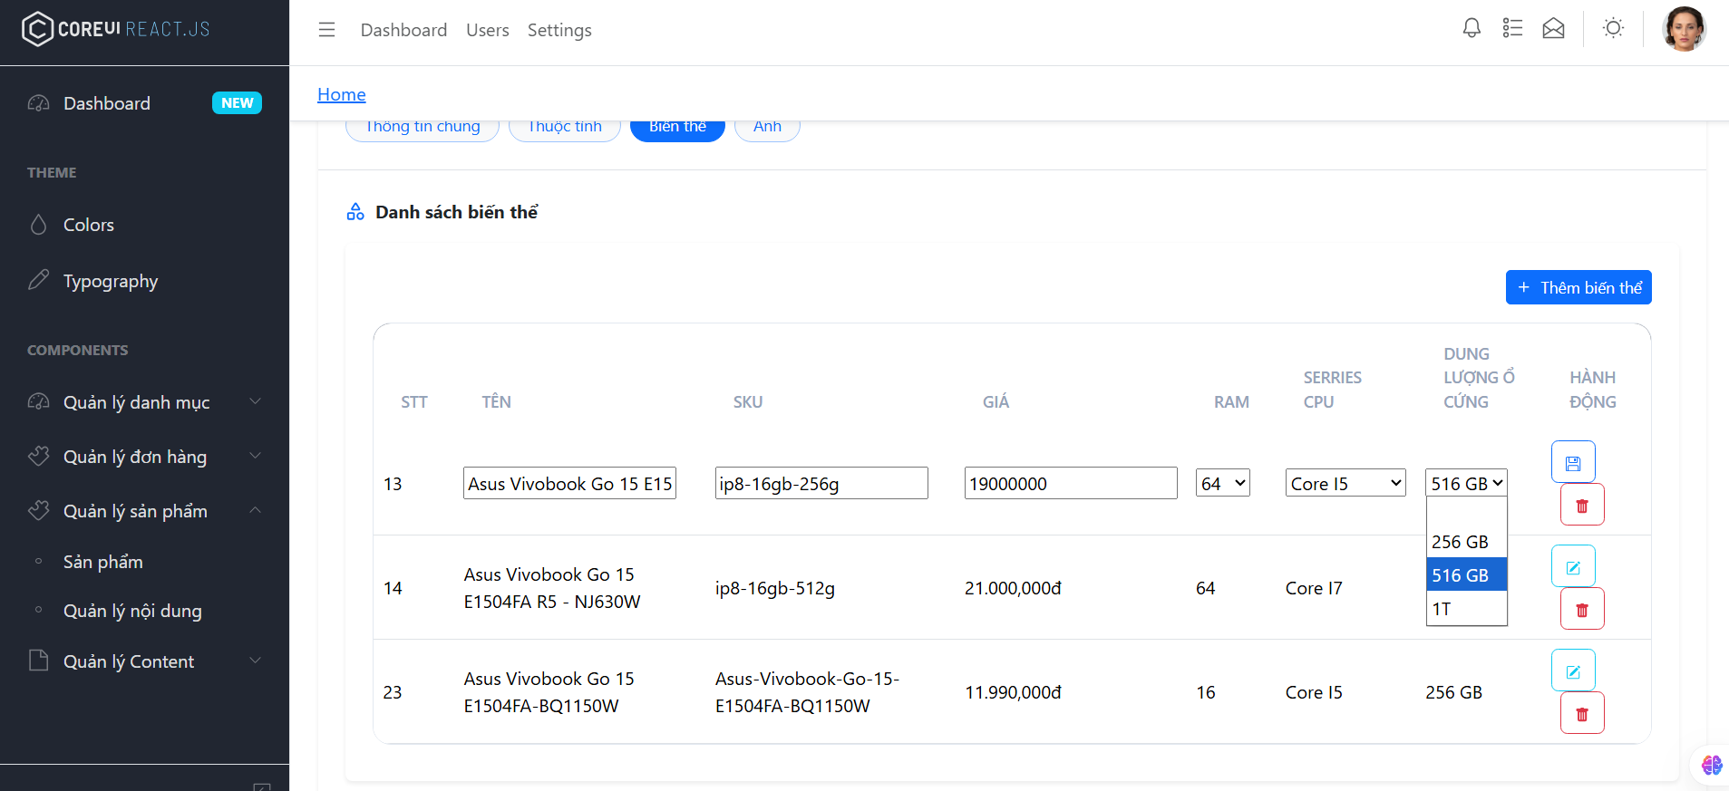Open Settings in the top navigation

[559, 30]
